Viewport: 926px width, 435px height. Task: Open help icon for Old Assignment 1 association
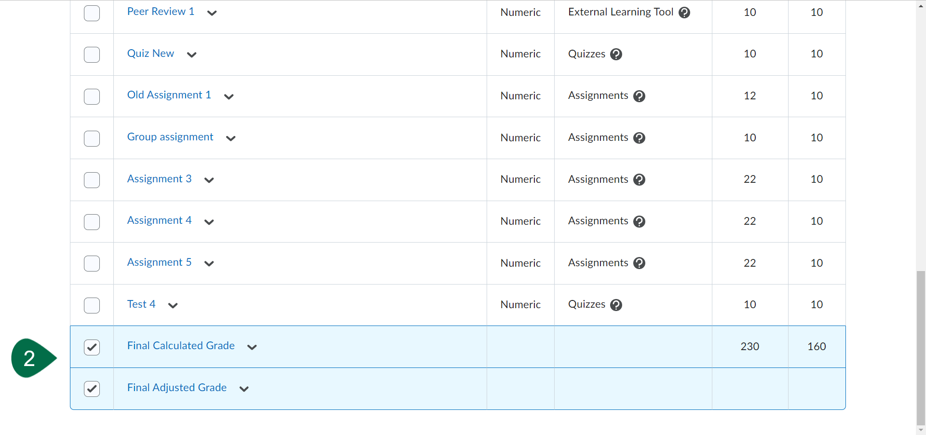[639, 96]
